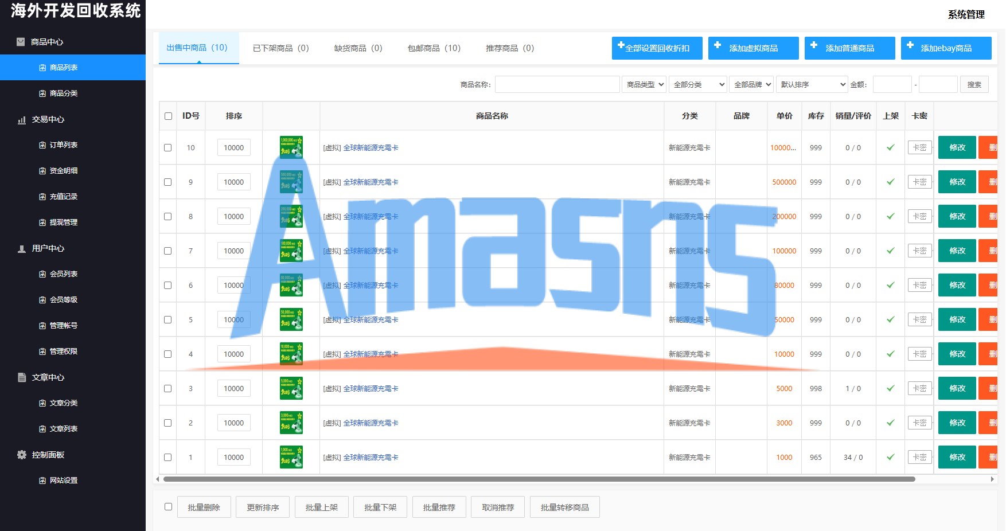Image resolution: width=1006 pixels, height=531 pixels.
Task: Switch to the 已下架商品 tab
Action: [x=281, y=48]
